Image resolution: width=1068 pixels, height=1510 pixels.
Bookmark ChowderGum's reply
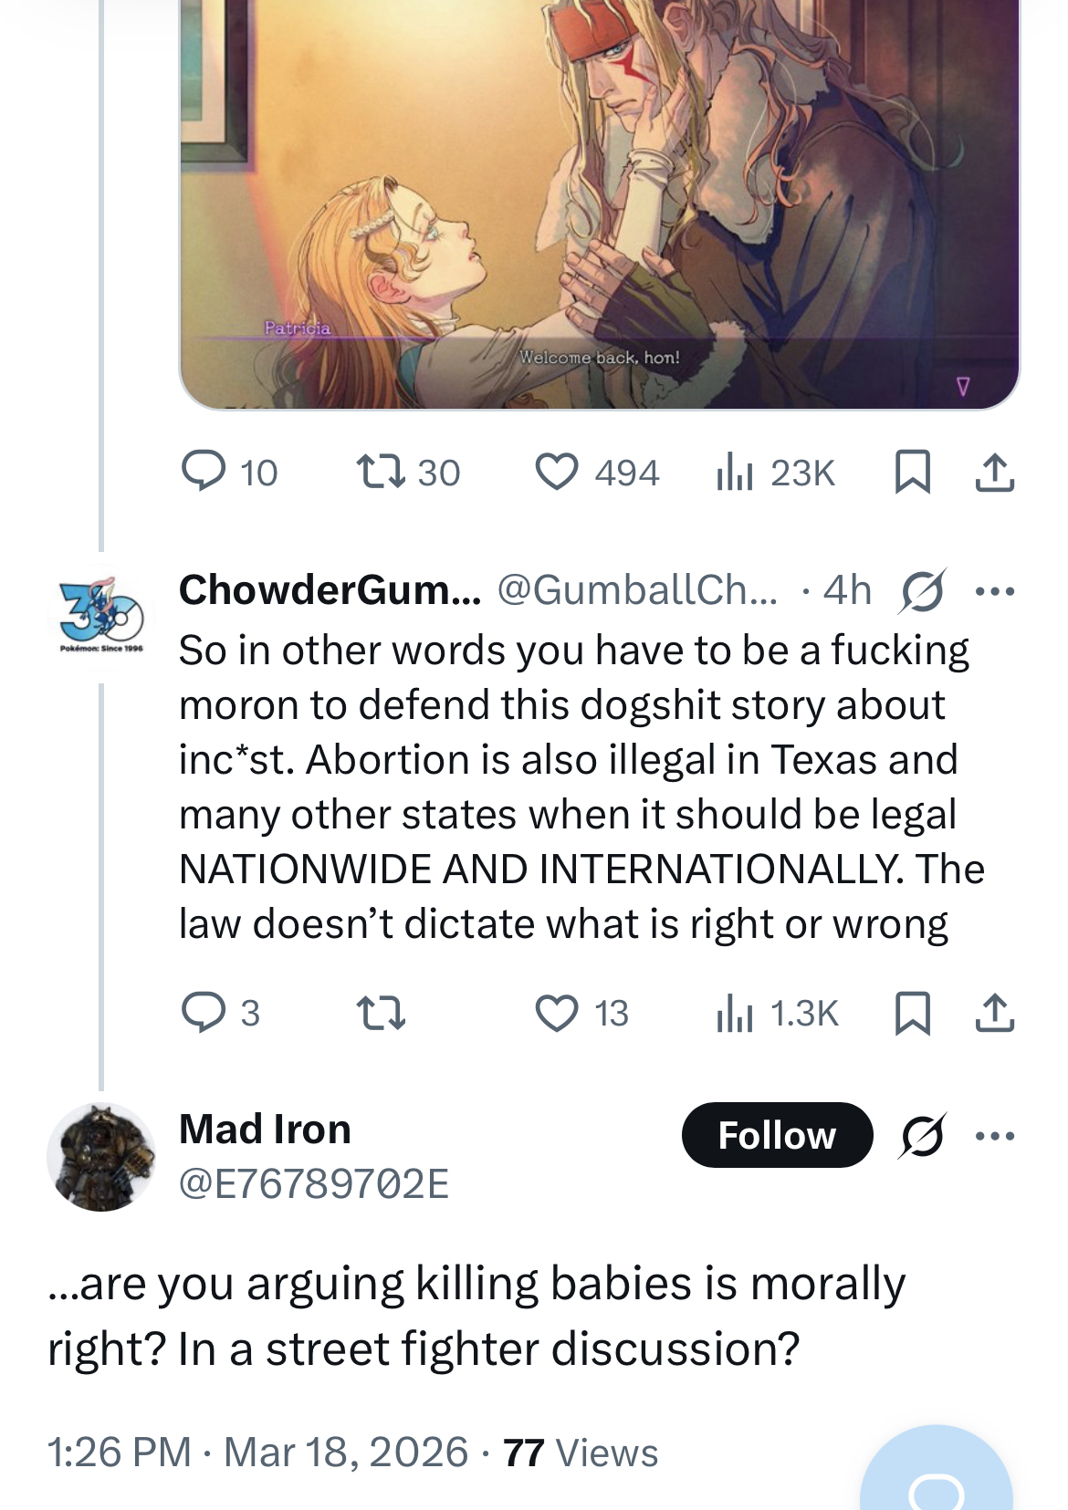pos(912,1013)
